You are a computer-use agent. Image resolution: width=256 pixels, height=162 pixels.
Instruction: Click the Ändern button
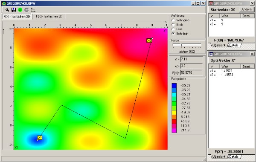(x=246, y=9)
